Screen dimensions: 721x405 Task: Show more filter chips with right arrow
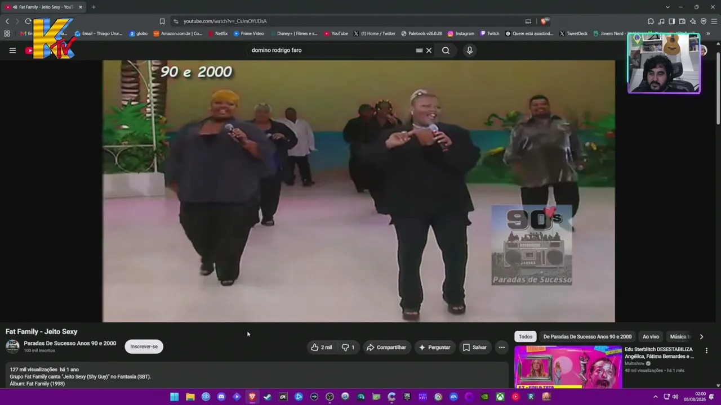pyautogui.click(x=701, y=336)
